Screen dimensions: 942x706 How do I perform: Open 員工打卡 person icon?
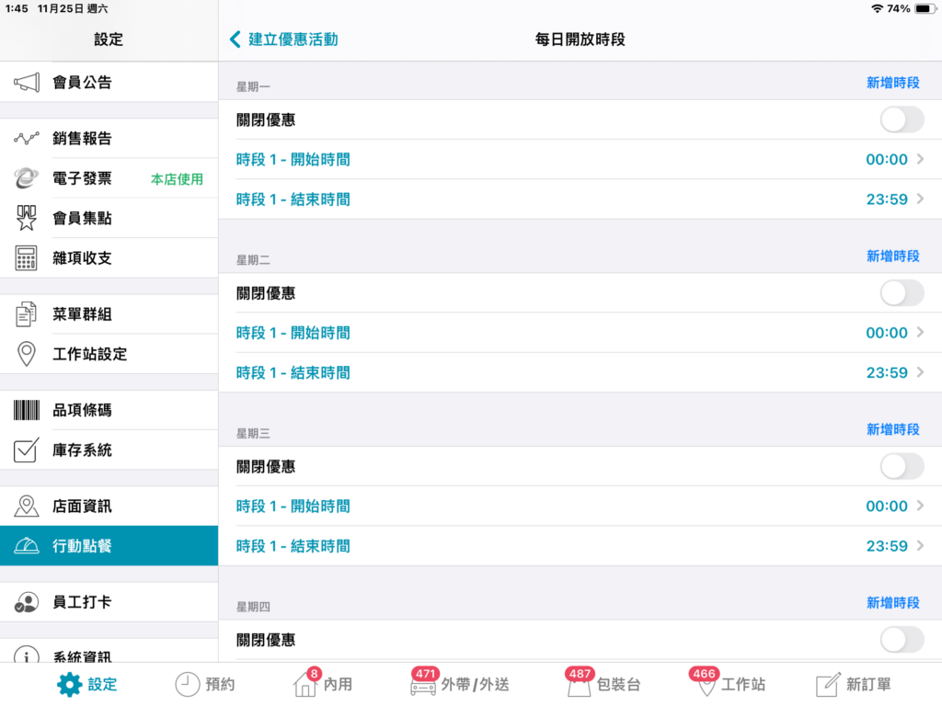tap(27, 602)
